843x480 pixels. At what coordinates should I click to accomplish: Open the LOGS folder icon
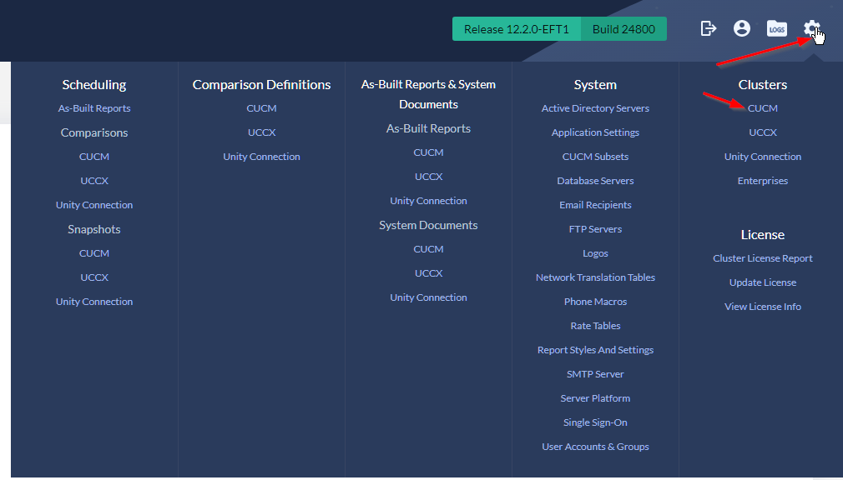coord(776,29)
